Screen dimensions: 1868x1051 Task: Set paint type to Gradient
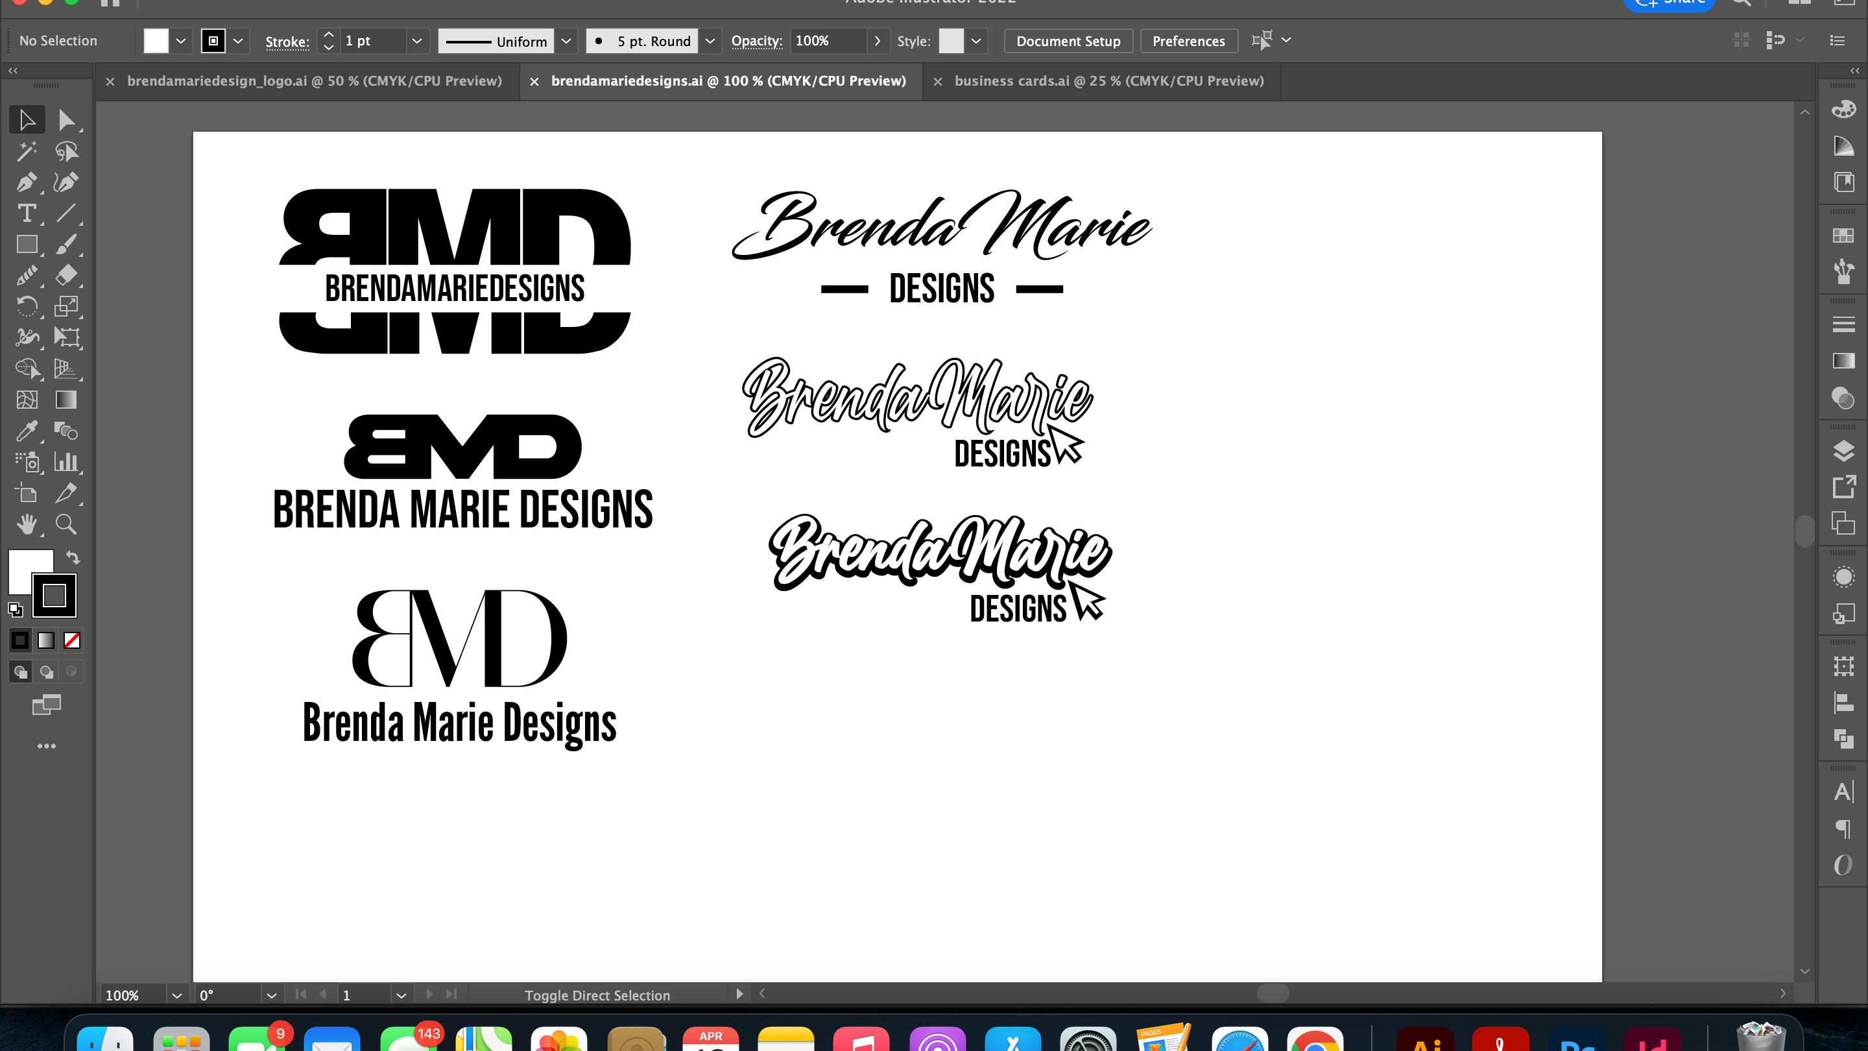pyautogui.click(x=45, y=640)
